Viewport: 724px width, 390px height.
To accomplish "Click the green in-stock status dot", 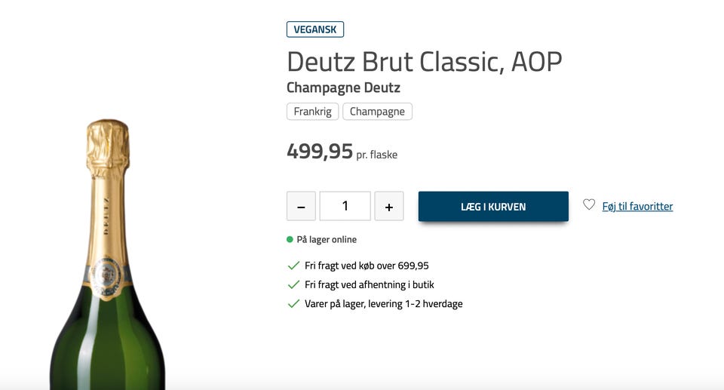I will [290, 240].
